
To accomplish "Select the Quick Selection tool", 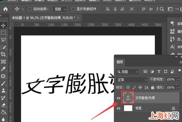I will 3,47.
